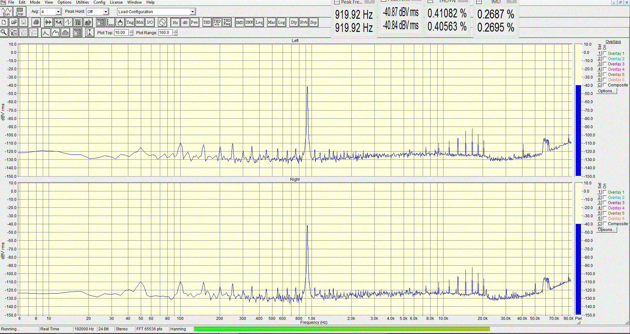This screenshot has height=334, width=630.
Task: Open the signal generator sine icon
Action: [162, 22]
